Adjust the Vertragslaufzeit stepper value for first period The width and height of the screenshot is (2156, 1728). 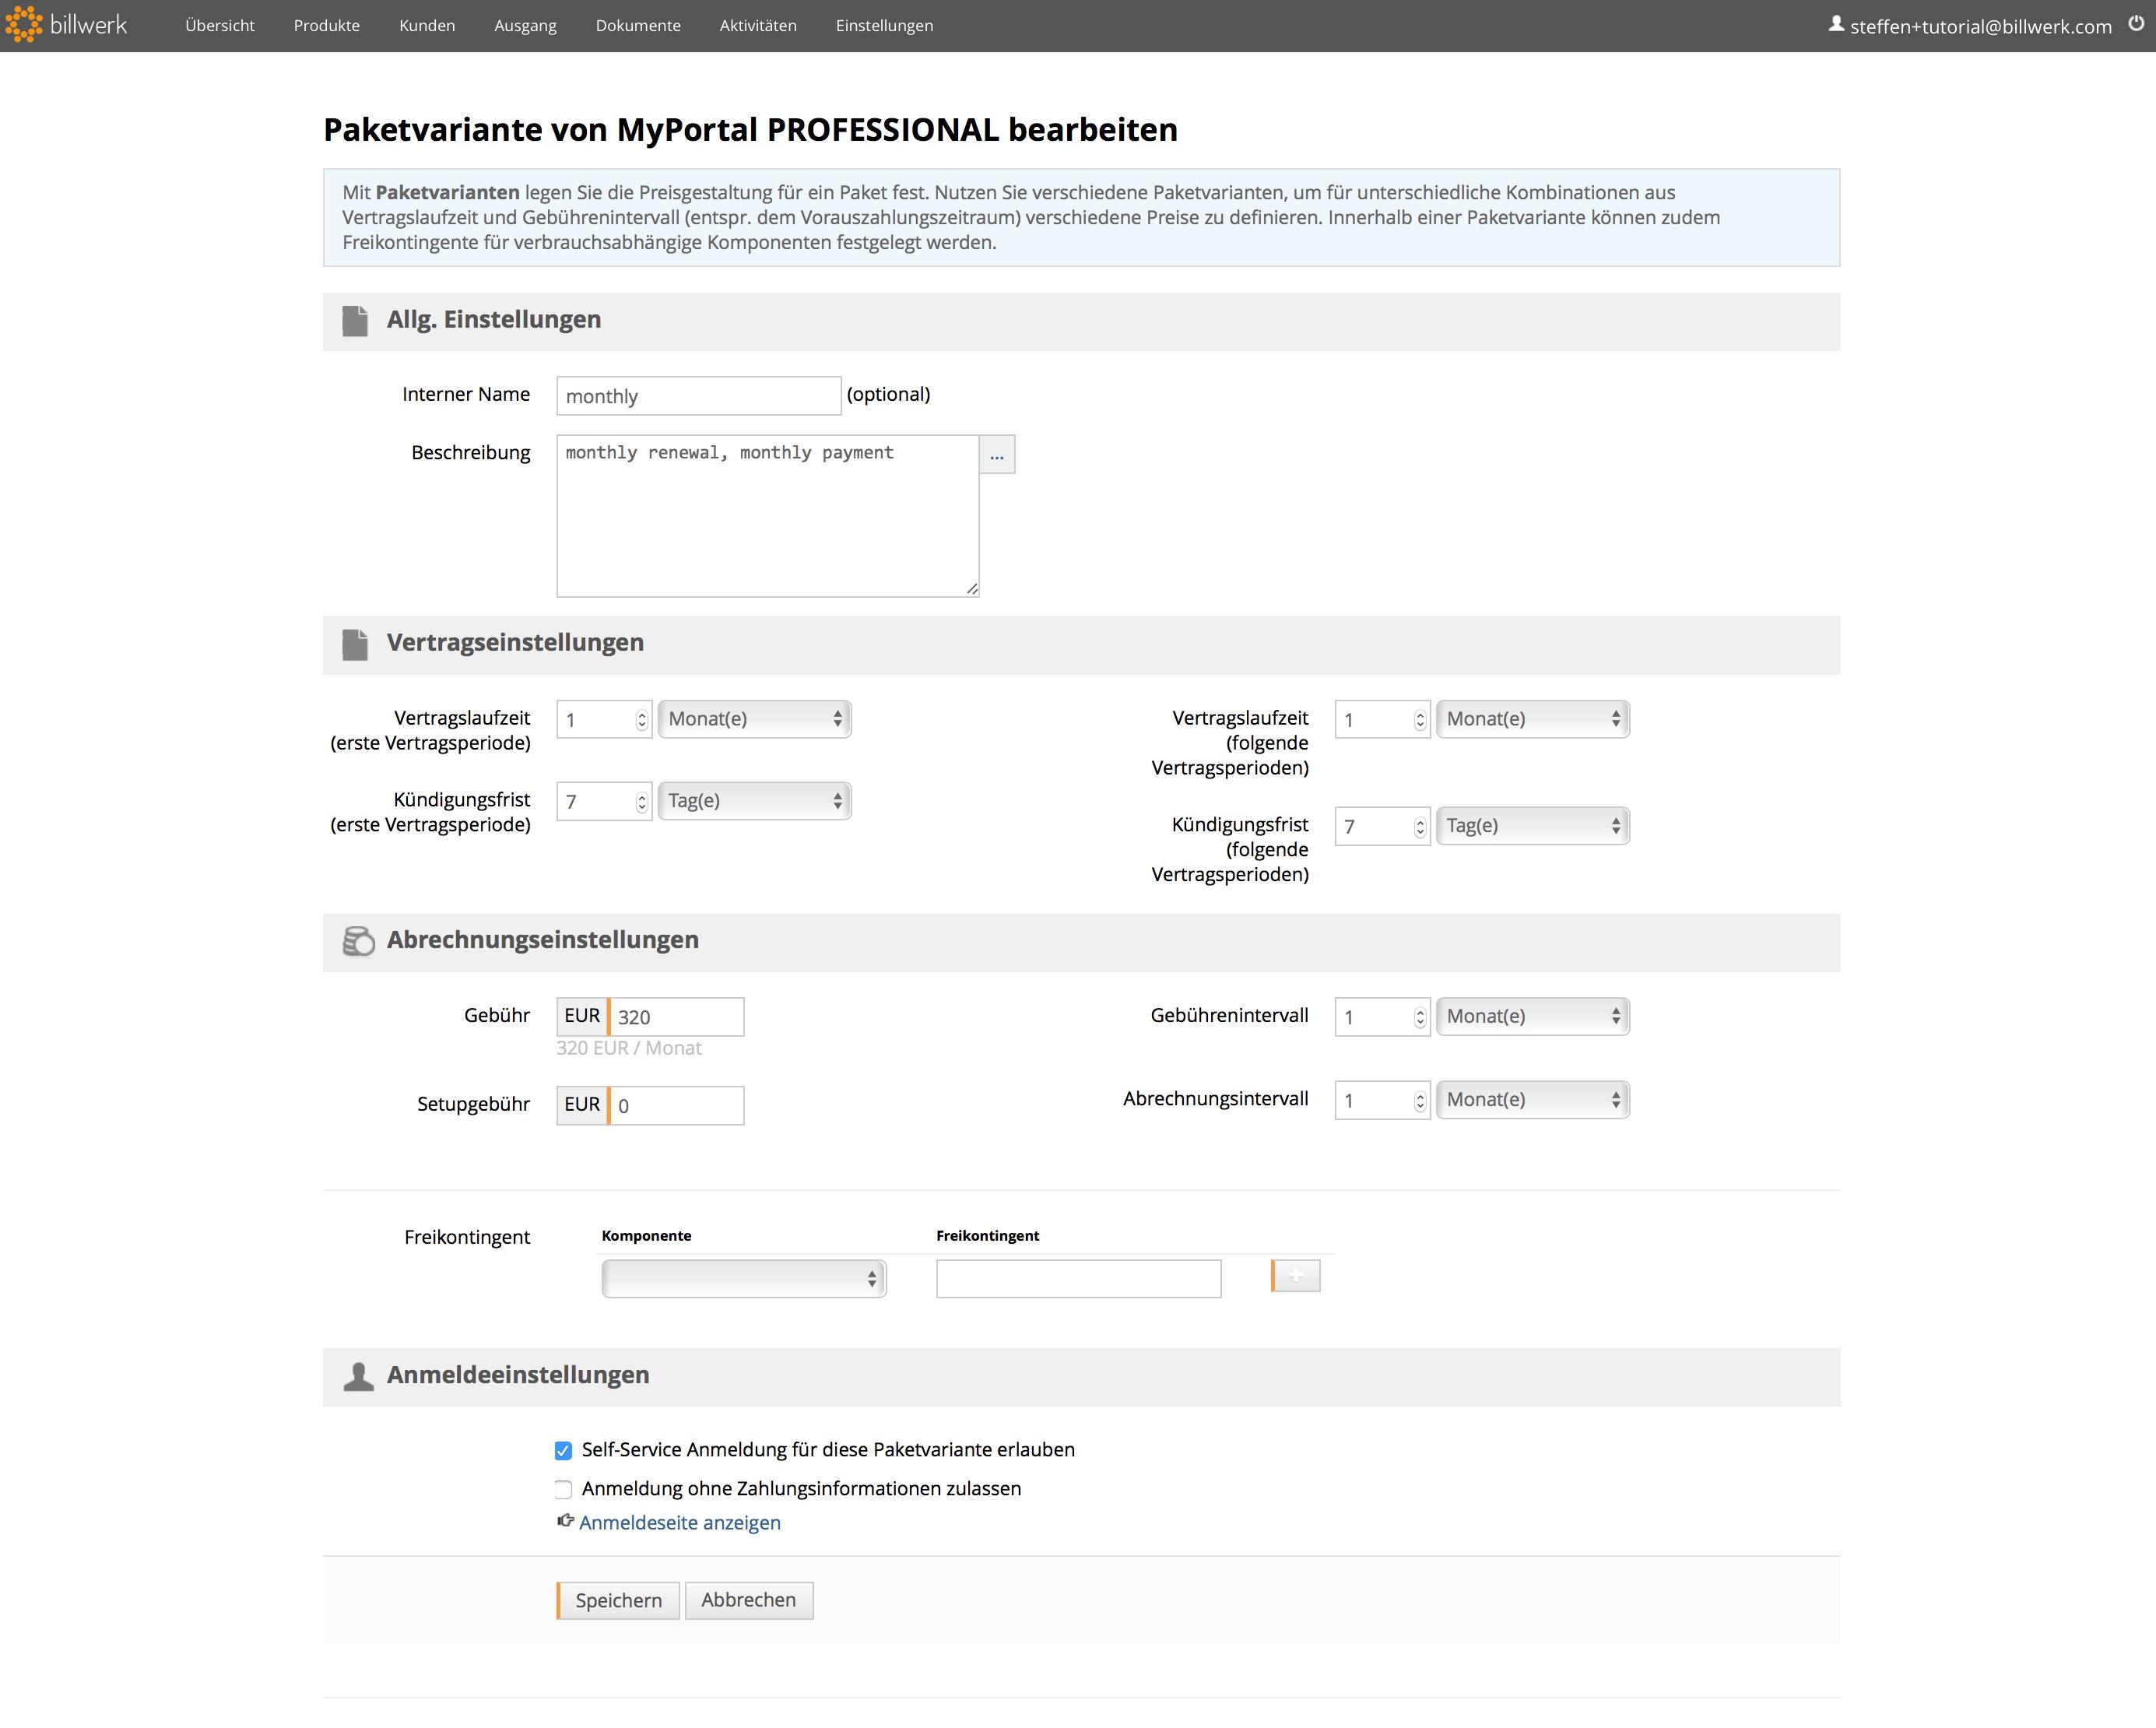pyautogui.click(x=640, y=719)
